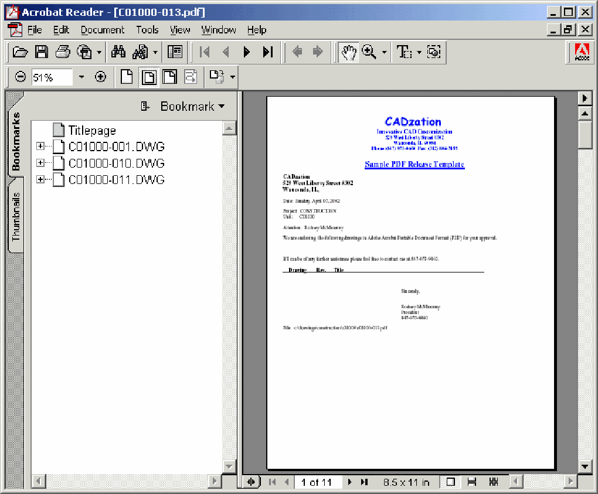
Task: Go to previous page via toolbar
Action: coord(226,52)
